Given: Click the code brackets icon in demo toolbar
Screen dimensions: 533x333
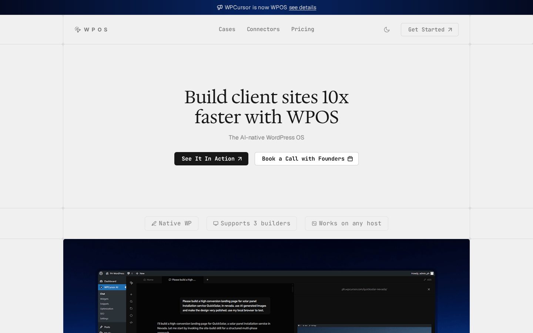Looking at the screenshot, I should 131,322.
